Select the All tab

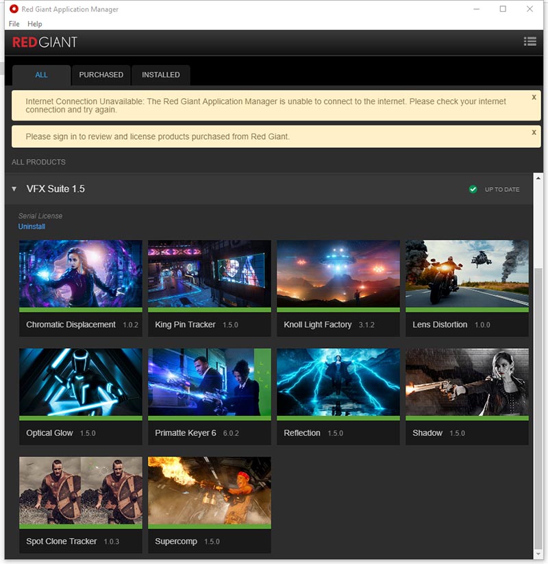point(41,75)
